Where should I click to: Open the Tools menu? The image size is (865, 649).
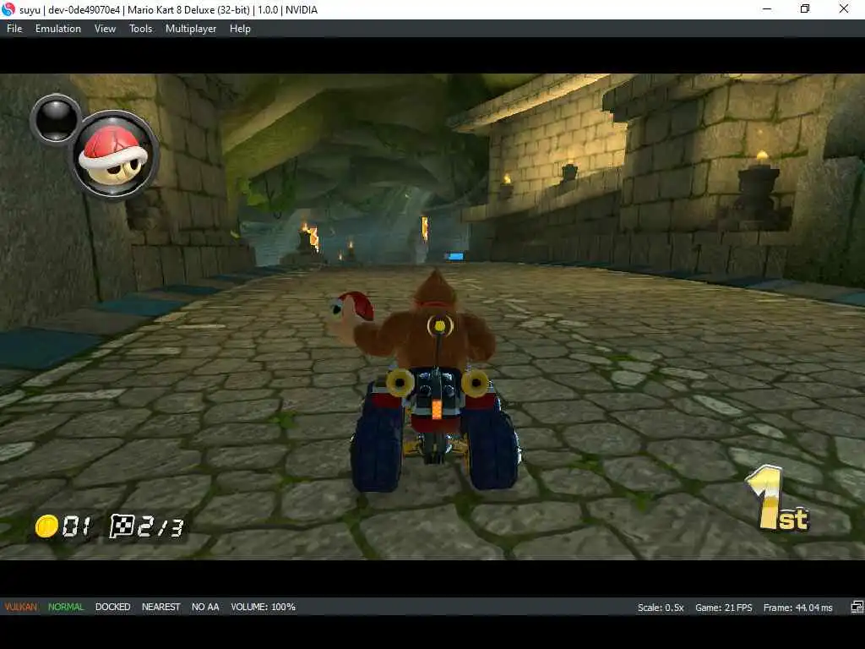pos(140,29)
